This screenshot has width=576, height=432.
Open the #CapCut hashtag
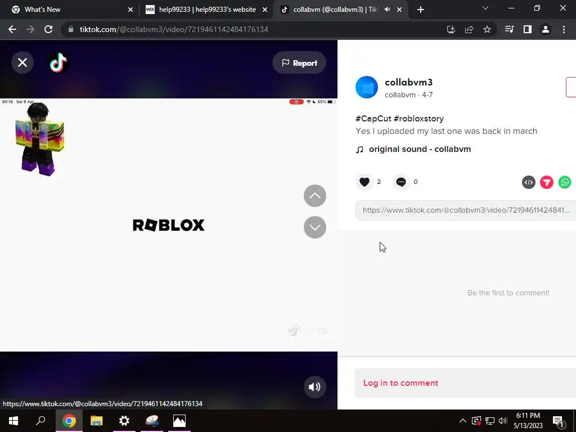point(373,119)
